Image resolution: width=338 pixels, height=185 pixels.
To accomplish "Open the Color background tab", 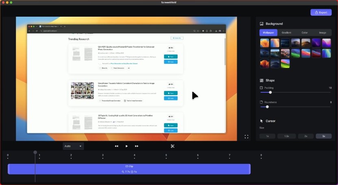I will [x=304, y=33].
